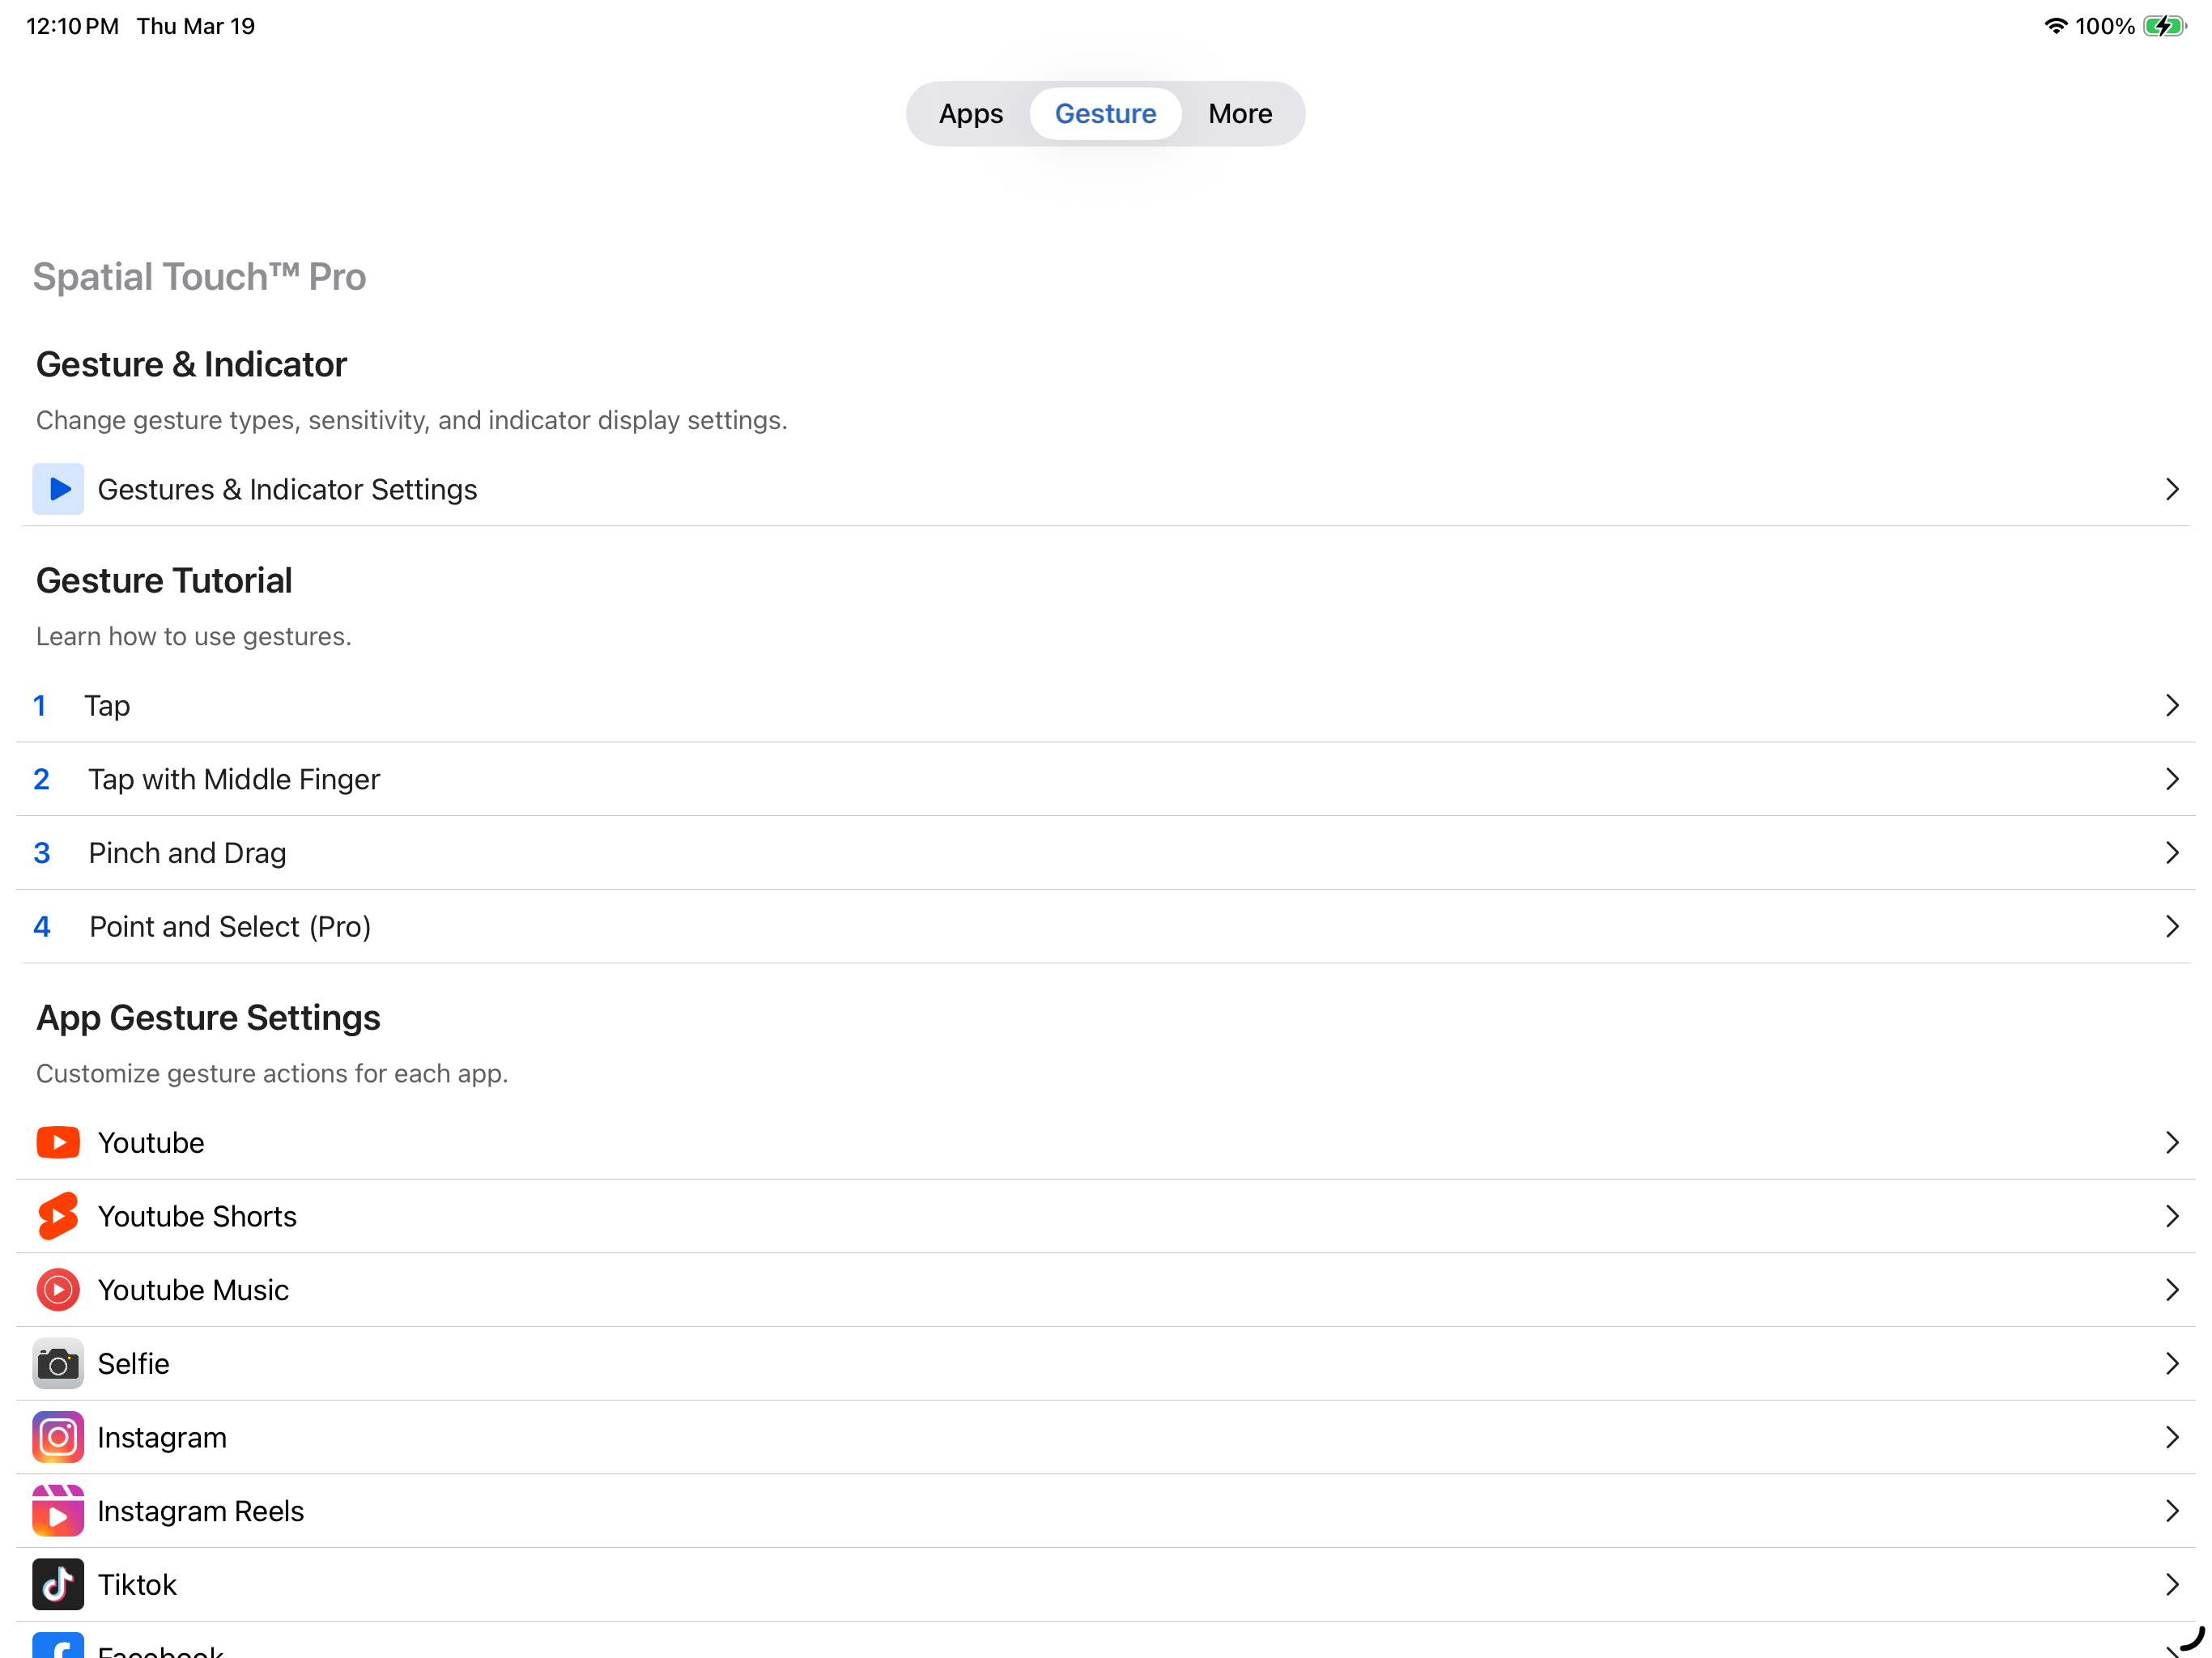2212x1658 pixels.
Task: View the Pinch and Drag tutorial
Action: coord(1106,853)
